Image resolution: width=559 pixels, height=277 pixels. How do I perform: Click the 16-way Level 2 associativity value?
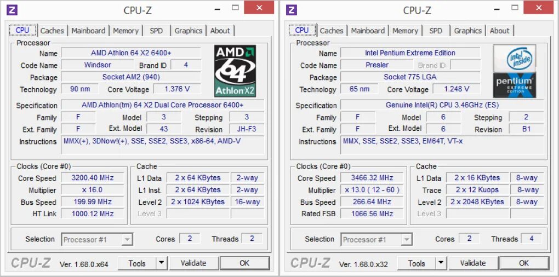pos(247,202)
